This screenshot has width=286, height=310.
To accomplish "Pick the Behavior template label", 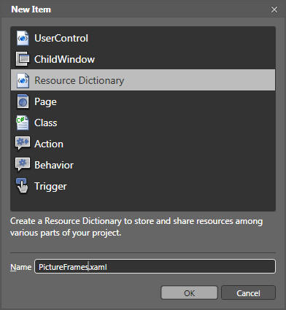I will (x=54, y=165).
